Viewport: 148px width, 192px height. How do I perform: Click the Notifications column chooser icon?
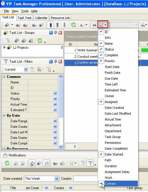click(x=71, y=163)
